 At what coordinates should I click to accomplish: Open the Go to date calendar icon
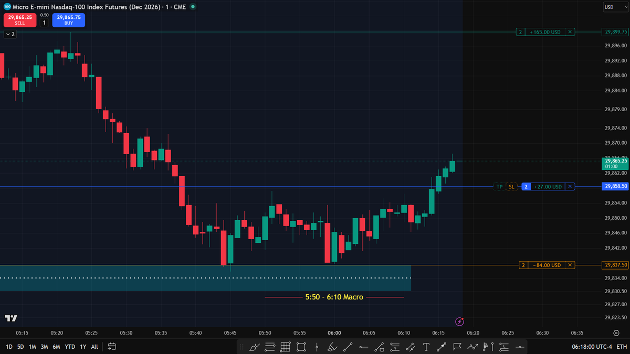112,347
